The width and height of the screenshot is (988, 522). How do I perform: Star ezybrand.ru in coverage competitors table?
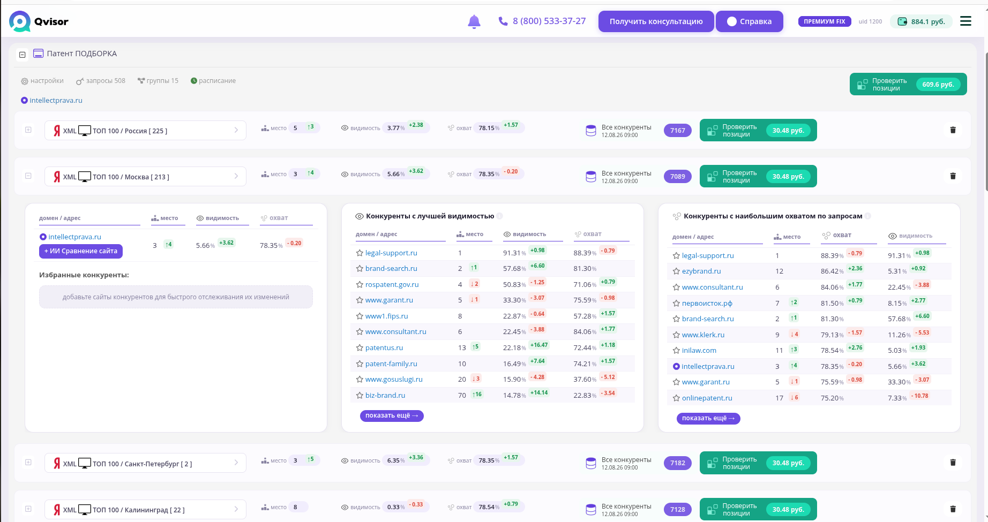[676, 271]
